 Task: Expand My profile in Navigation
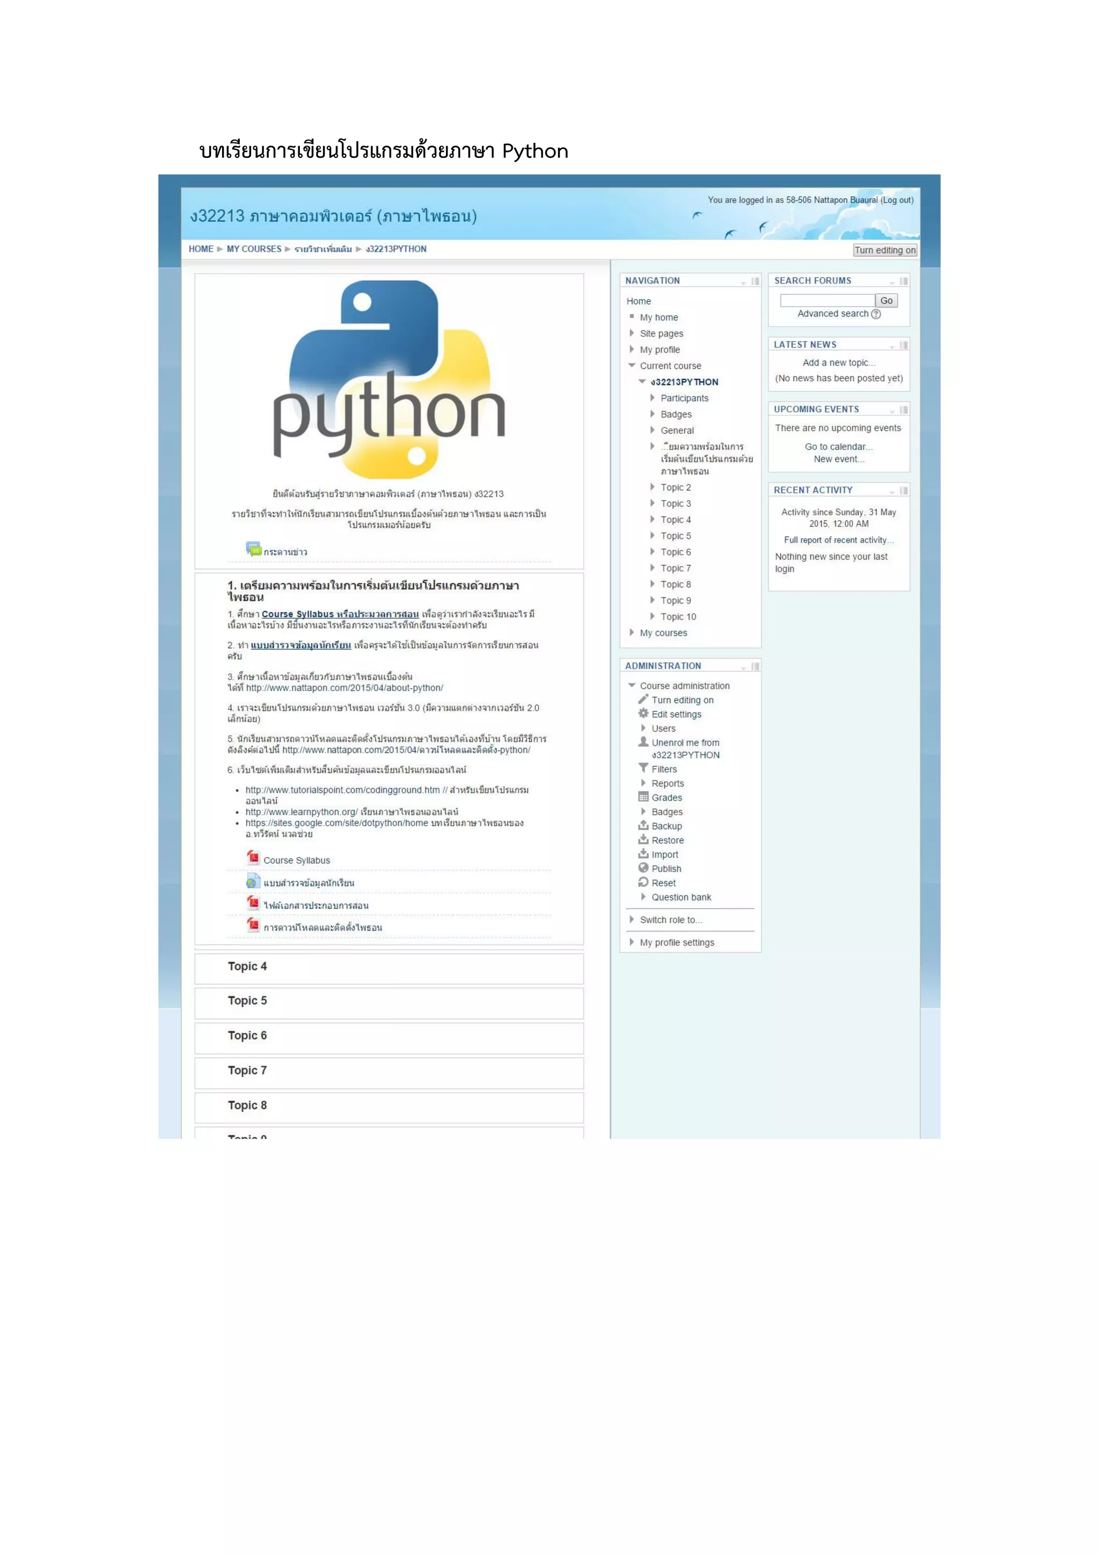click(632, 350)
